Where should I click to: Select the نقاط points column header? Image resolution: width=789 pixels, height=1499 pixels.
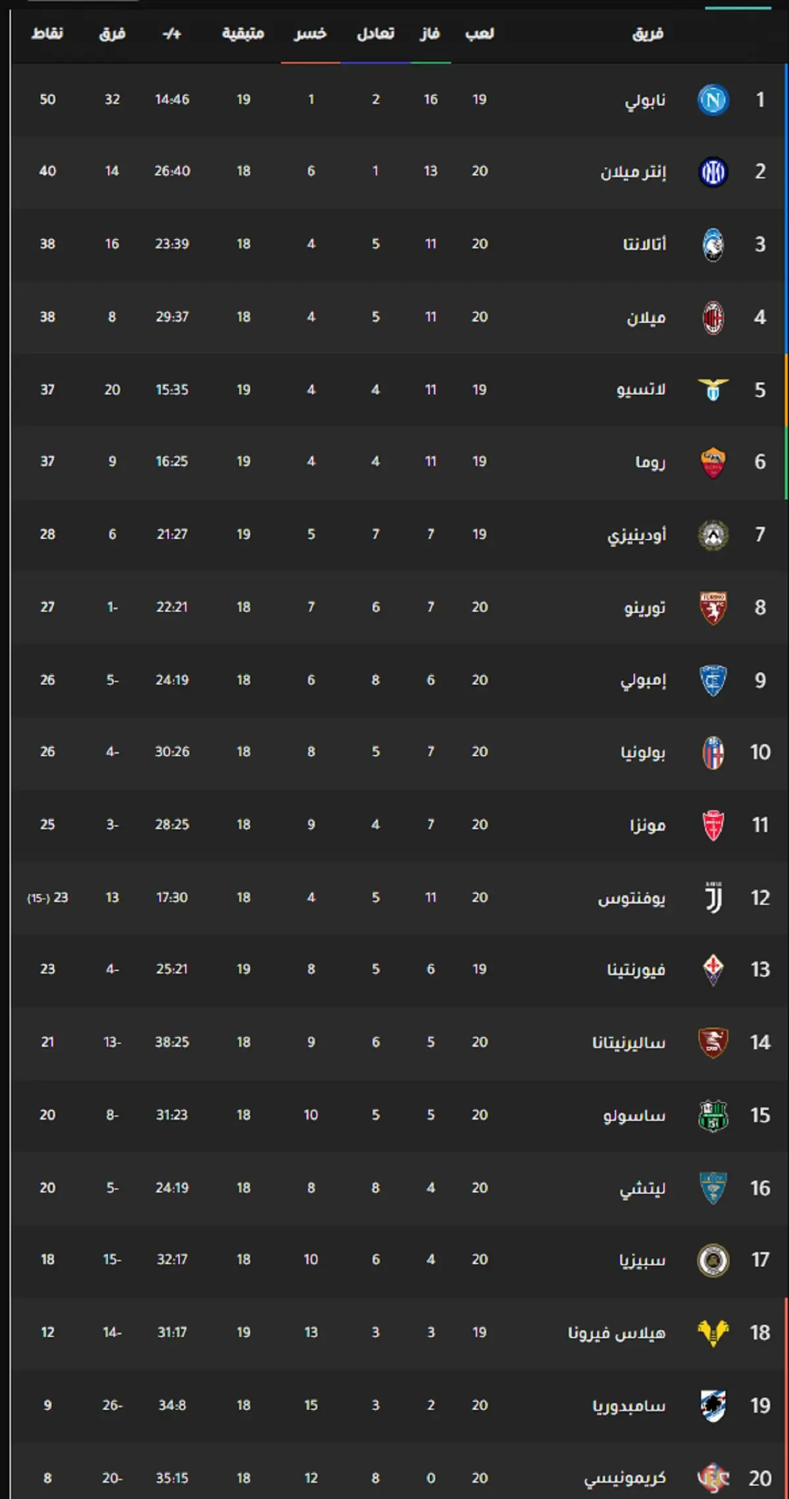tap(47, 34)
